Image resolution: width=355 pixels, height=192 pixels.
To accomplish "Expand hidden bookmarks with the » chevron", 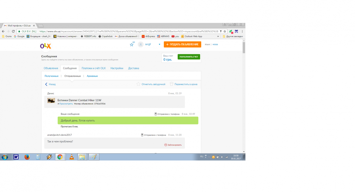I will 218,36.
